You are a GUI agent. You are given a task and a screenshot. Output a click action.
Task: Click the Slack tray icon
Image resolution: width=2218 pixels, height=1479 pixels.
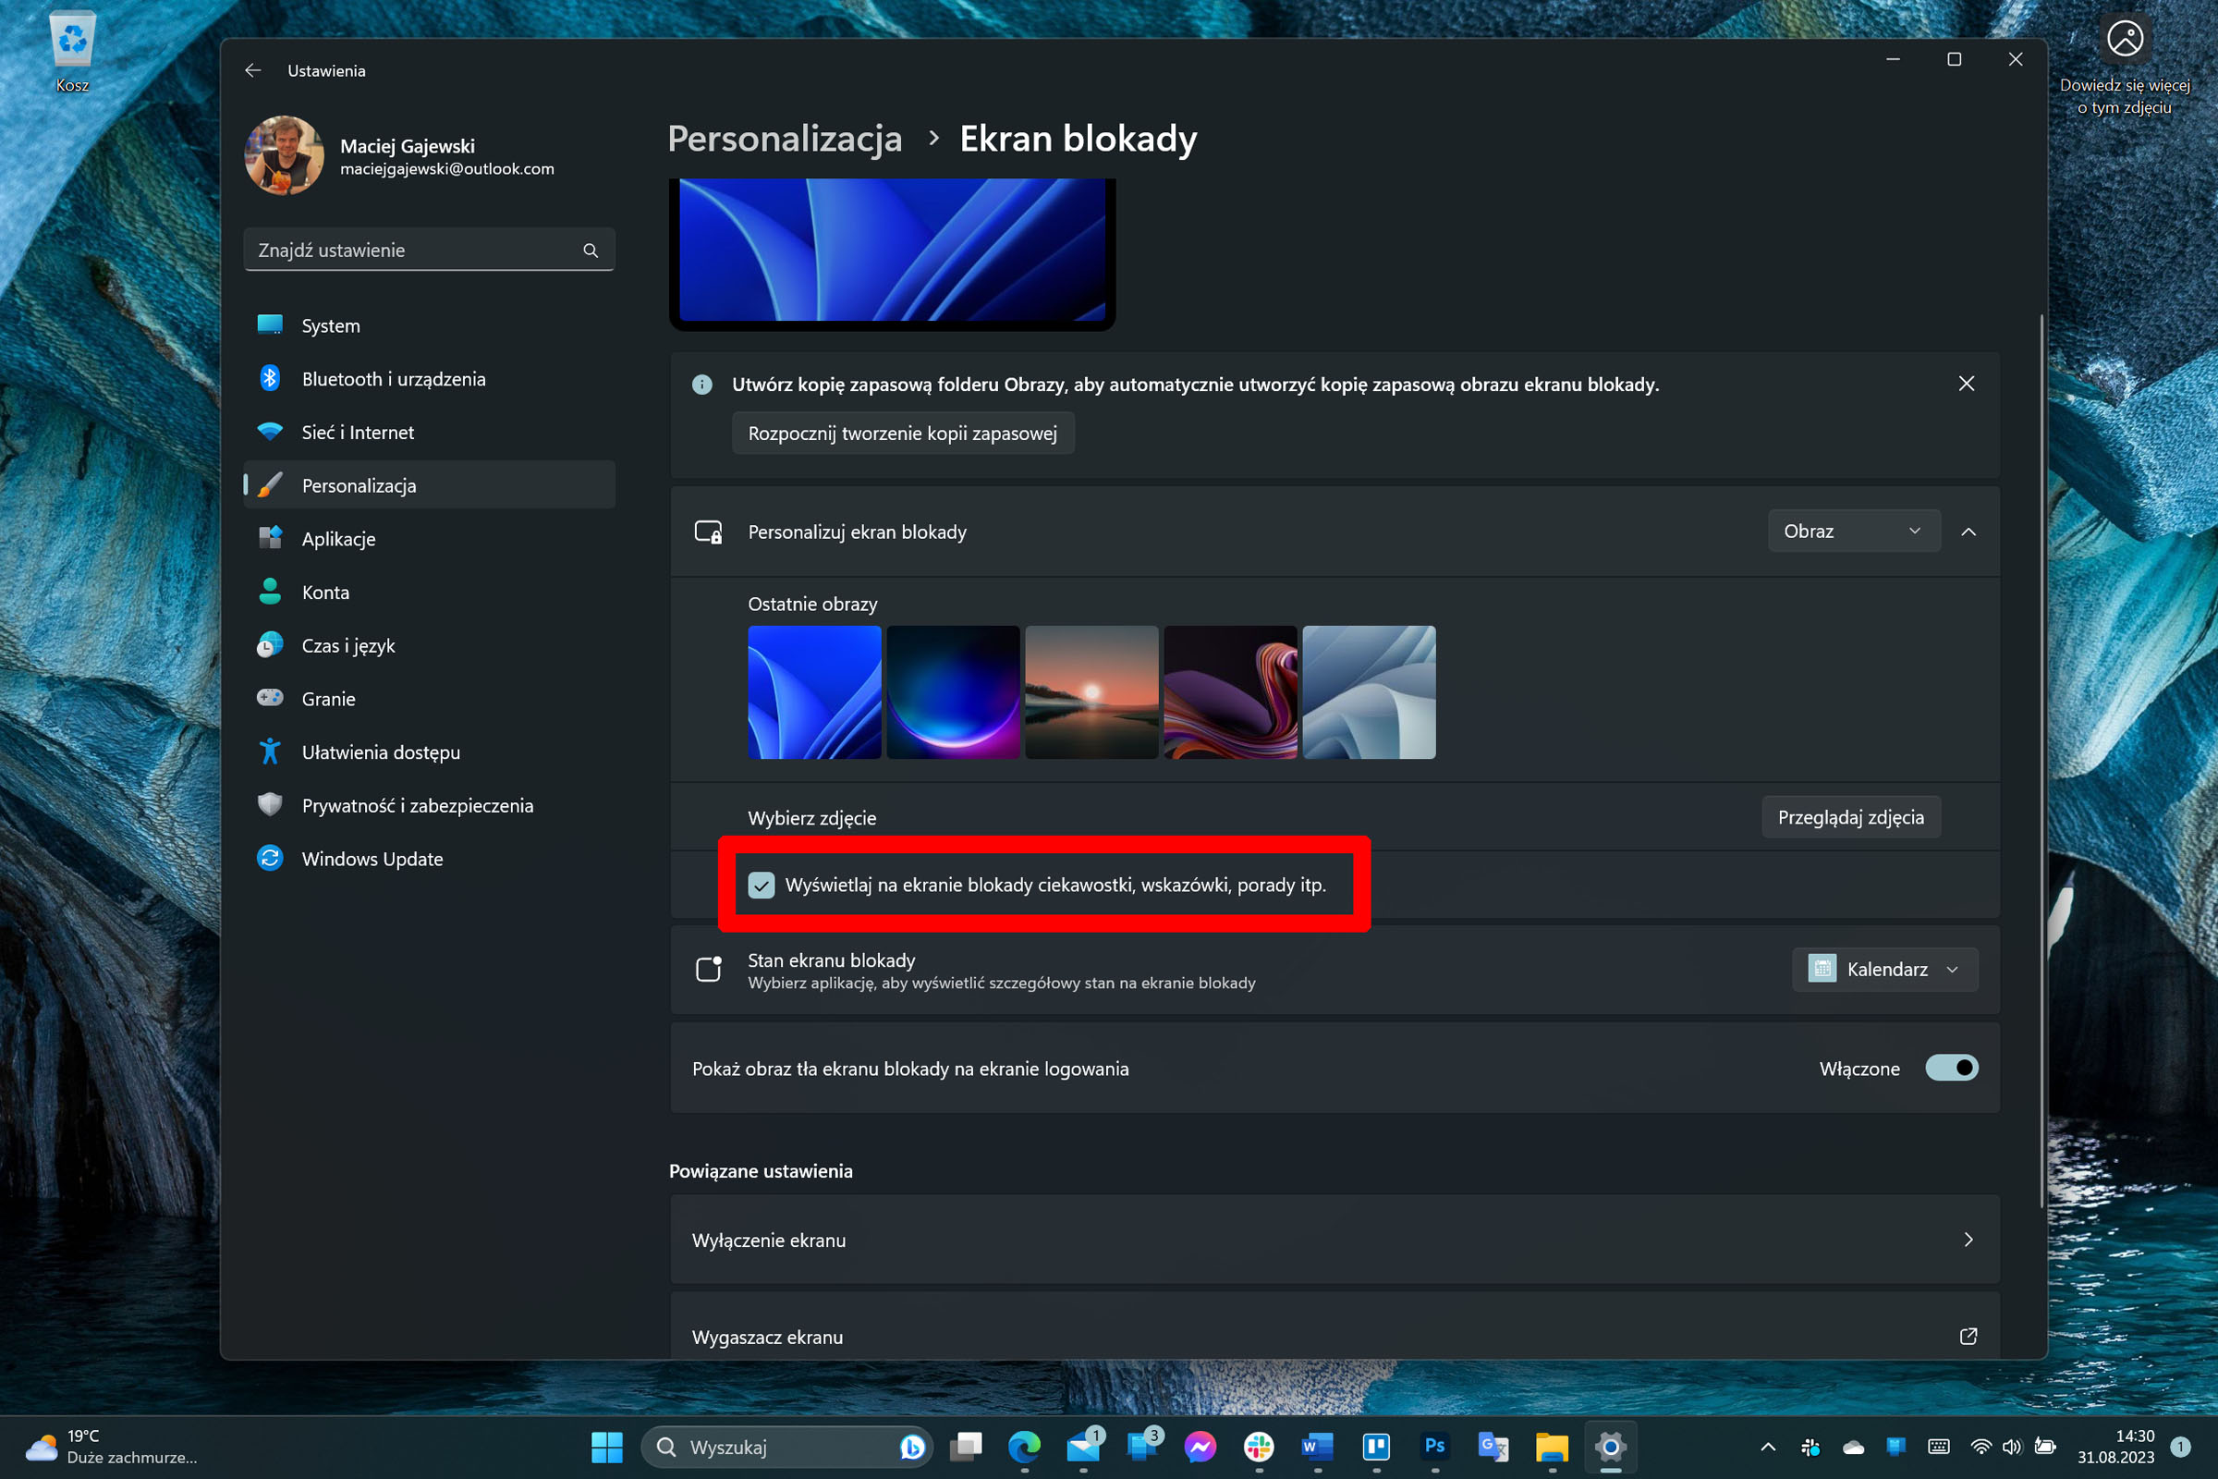point(1810,1447)
